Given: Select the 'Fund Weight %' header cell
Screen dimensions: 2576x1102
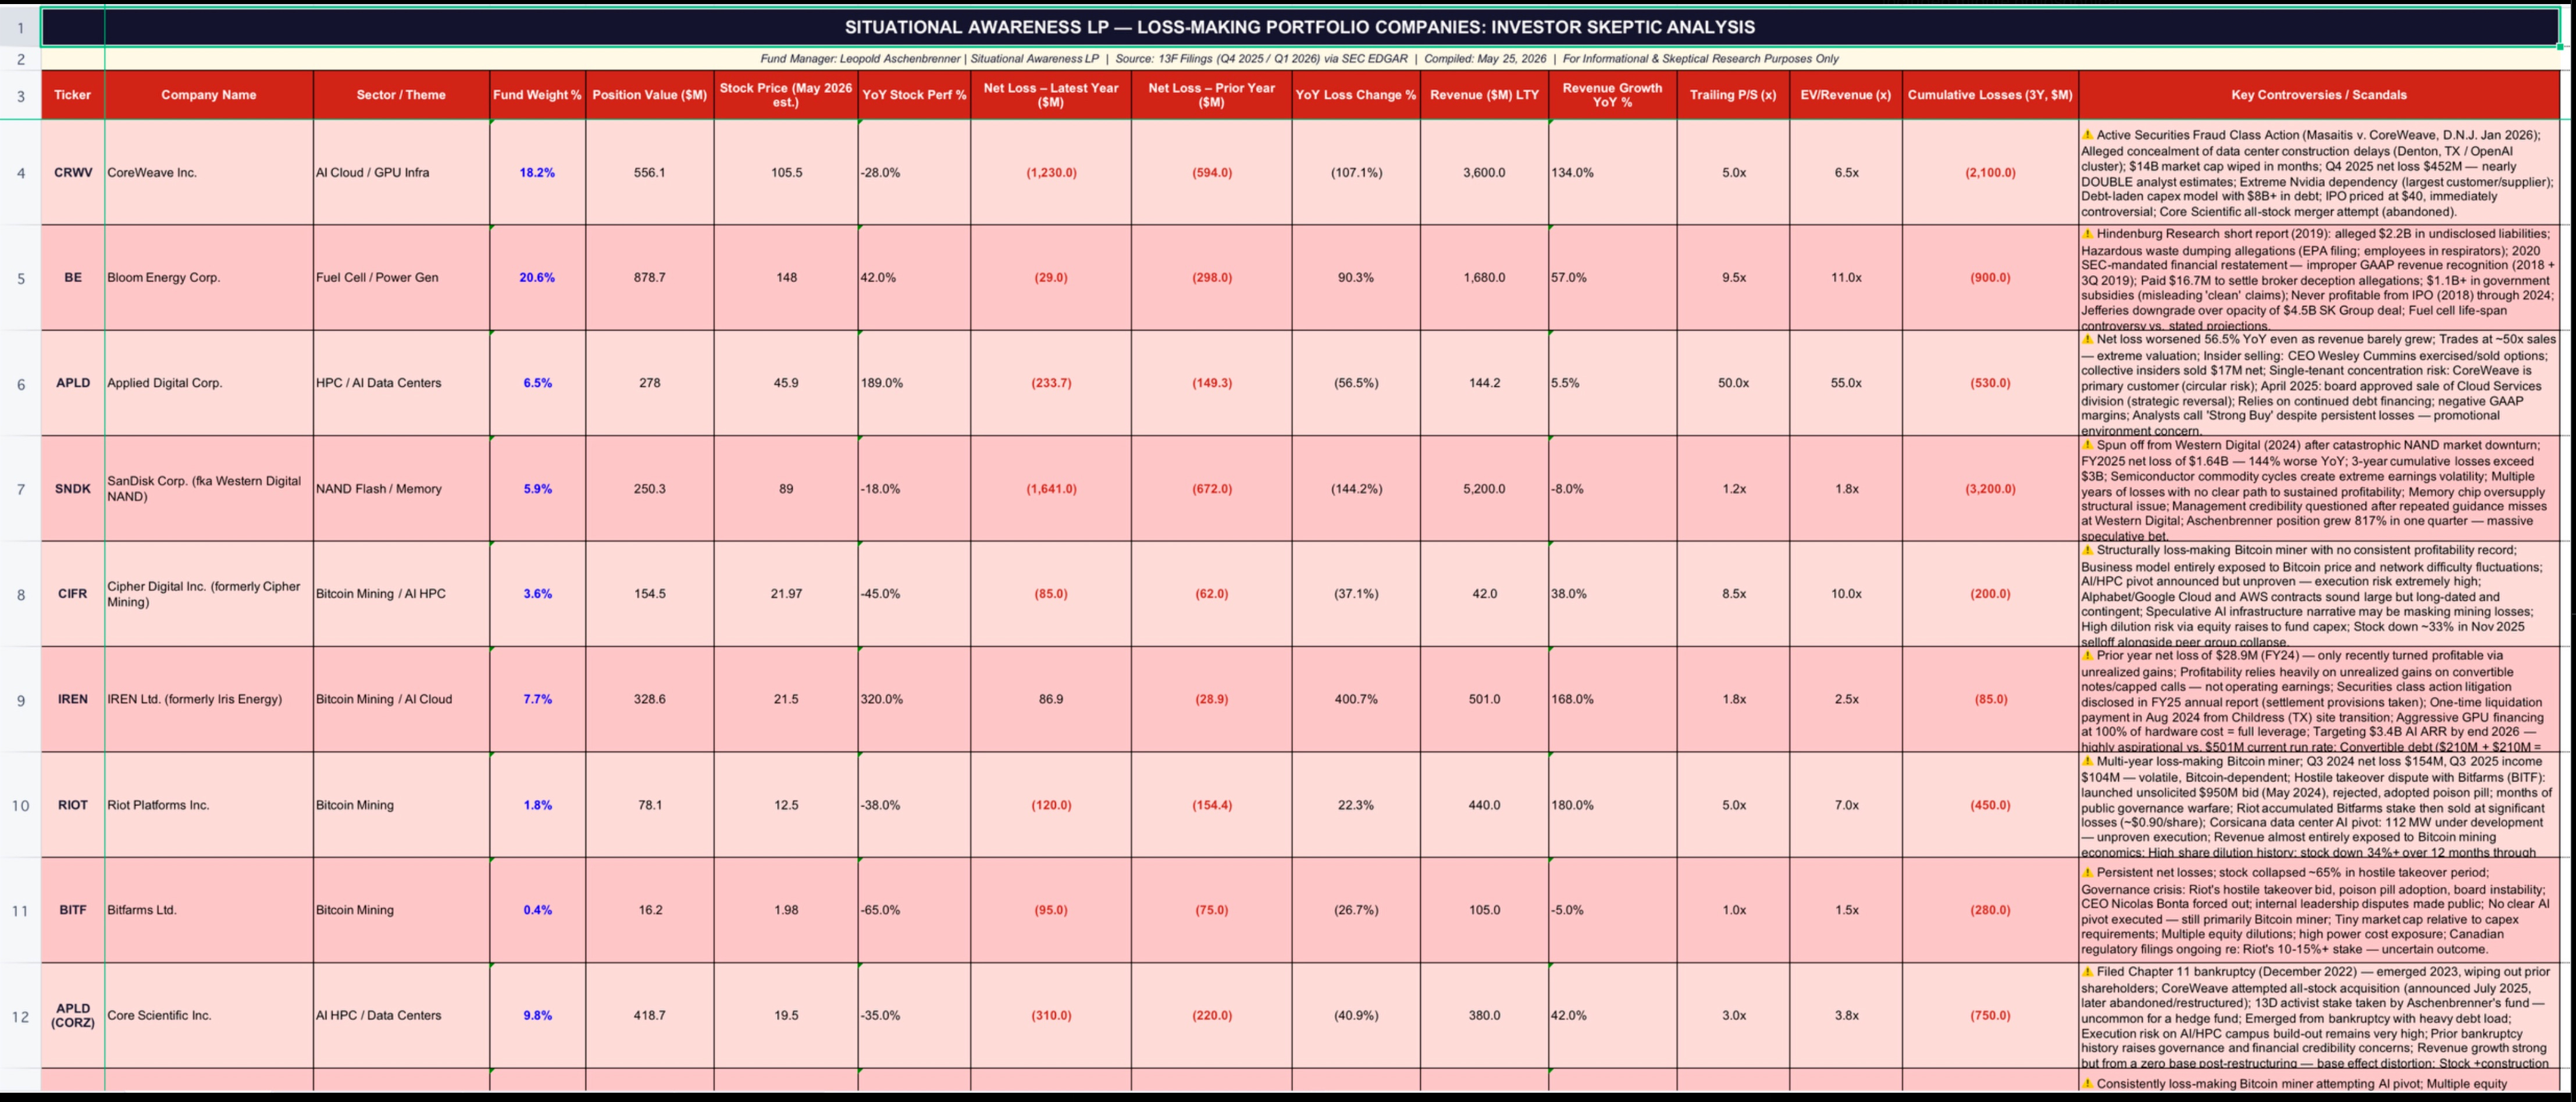Looking at the screenshot, I should tap(537, 95).
